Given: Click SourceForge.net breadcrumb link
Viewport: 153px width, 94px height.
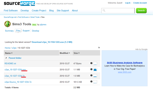Looking at the screenshot, I should coord(10,17).
